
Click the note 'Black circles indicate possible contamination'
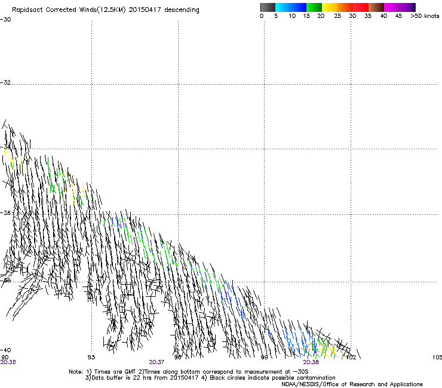click(272, 378)
